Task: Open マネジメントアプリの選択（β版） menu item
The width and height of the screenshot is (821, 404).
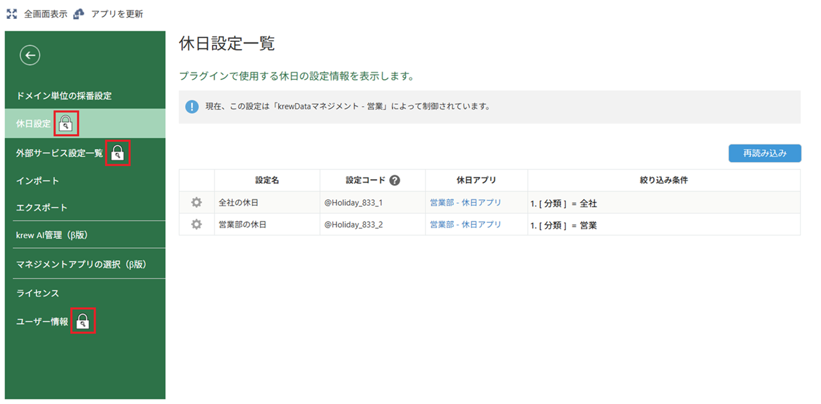Action: pos(80,264)
